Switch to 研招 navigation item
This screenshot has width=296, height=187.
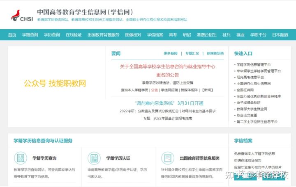(x=187, y=35)
